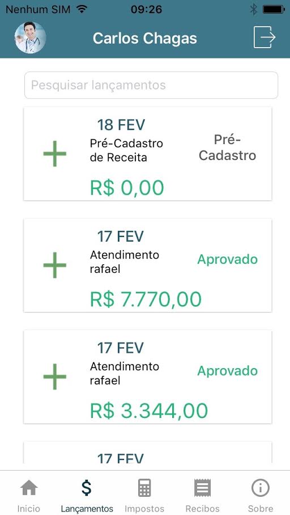The width and height of the screenshot is (290, 515).
Task: Tap the Pré-Cadastro status label
Action: 227,148
